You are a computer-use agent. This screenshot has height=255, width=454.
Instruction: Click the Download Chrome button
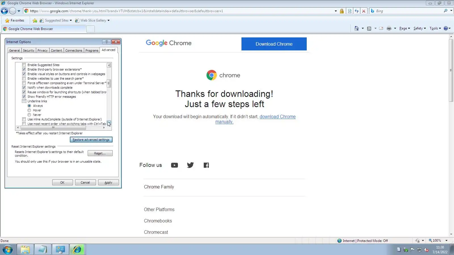coord(274,44)
